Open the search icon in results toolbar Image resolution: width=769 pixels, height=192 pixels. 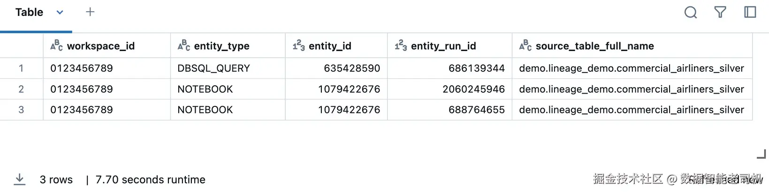click(x=690, y=12)
